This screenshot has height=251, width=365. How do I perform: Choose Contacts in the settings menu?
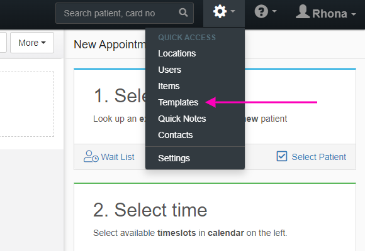click(x=176, y=135)
